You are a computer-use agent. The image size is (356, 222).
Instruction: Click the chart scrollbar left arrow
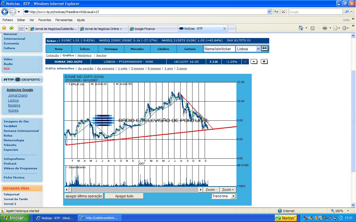tap(66, 190)
